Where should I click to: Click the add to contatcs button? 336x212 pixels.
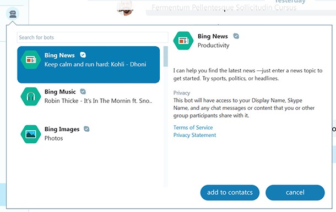230,193
